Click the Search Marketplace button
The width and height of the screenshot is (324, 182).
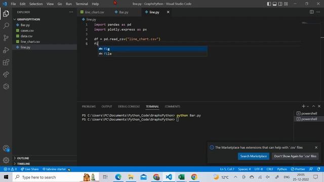point(254,156)
